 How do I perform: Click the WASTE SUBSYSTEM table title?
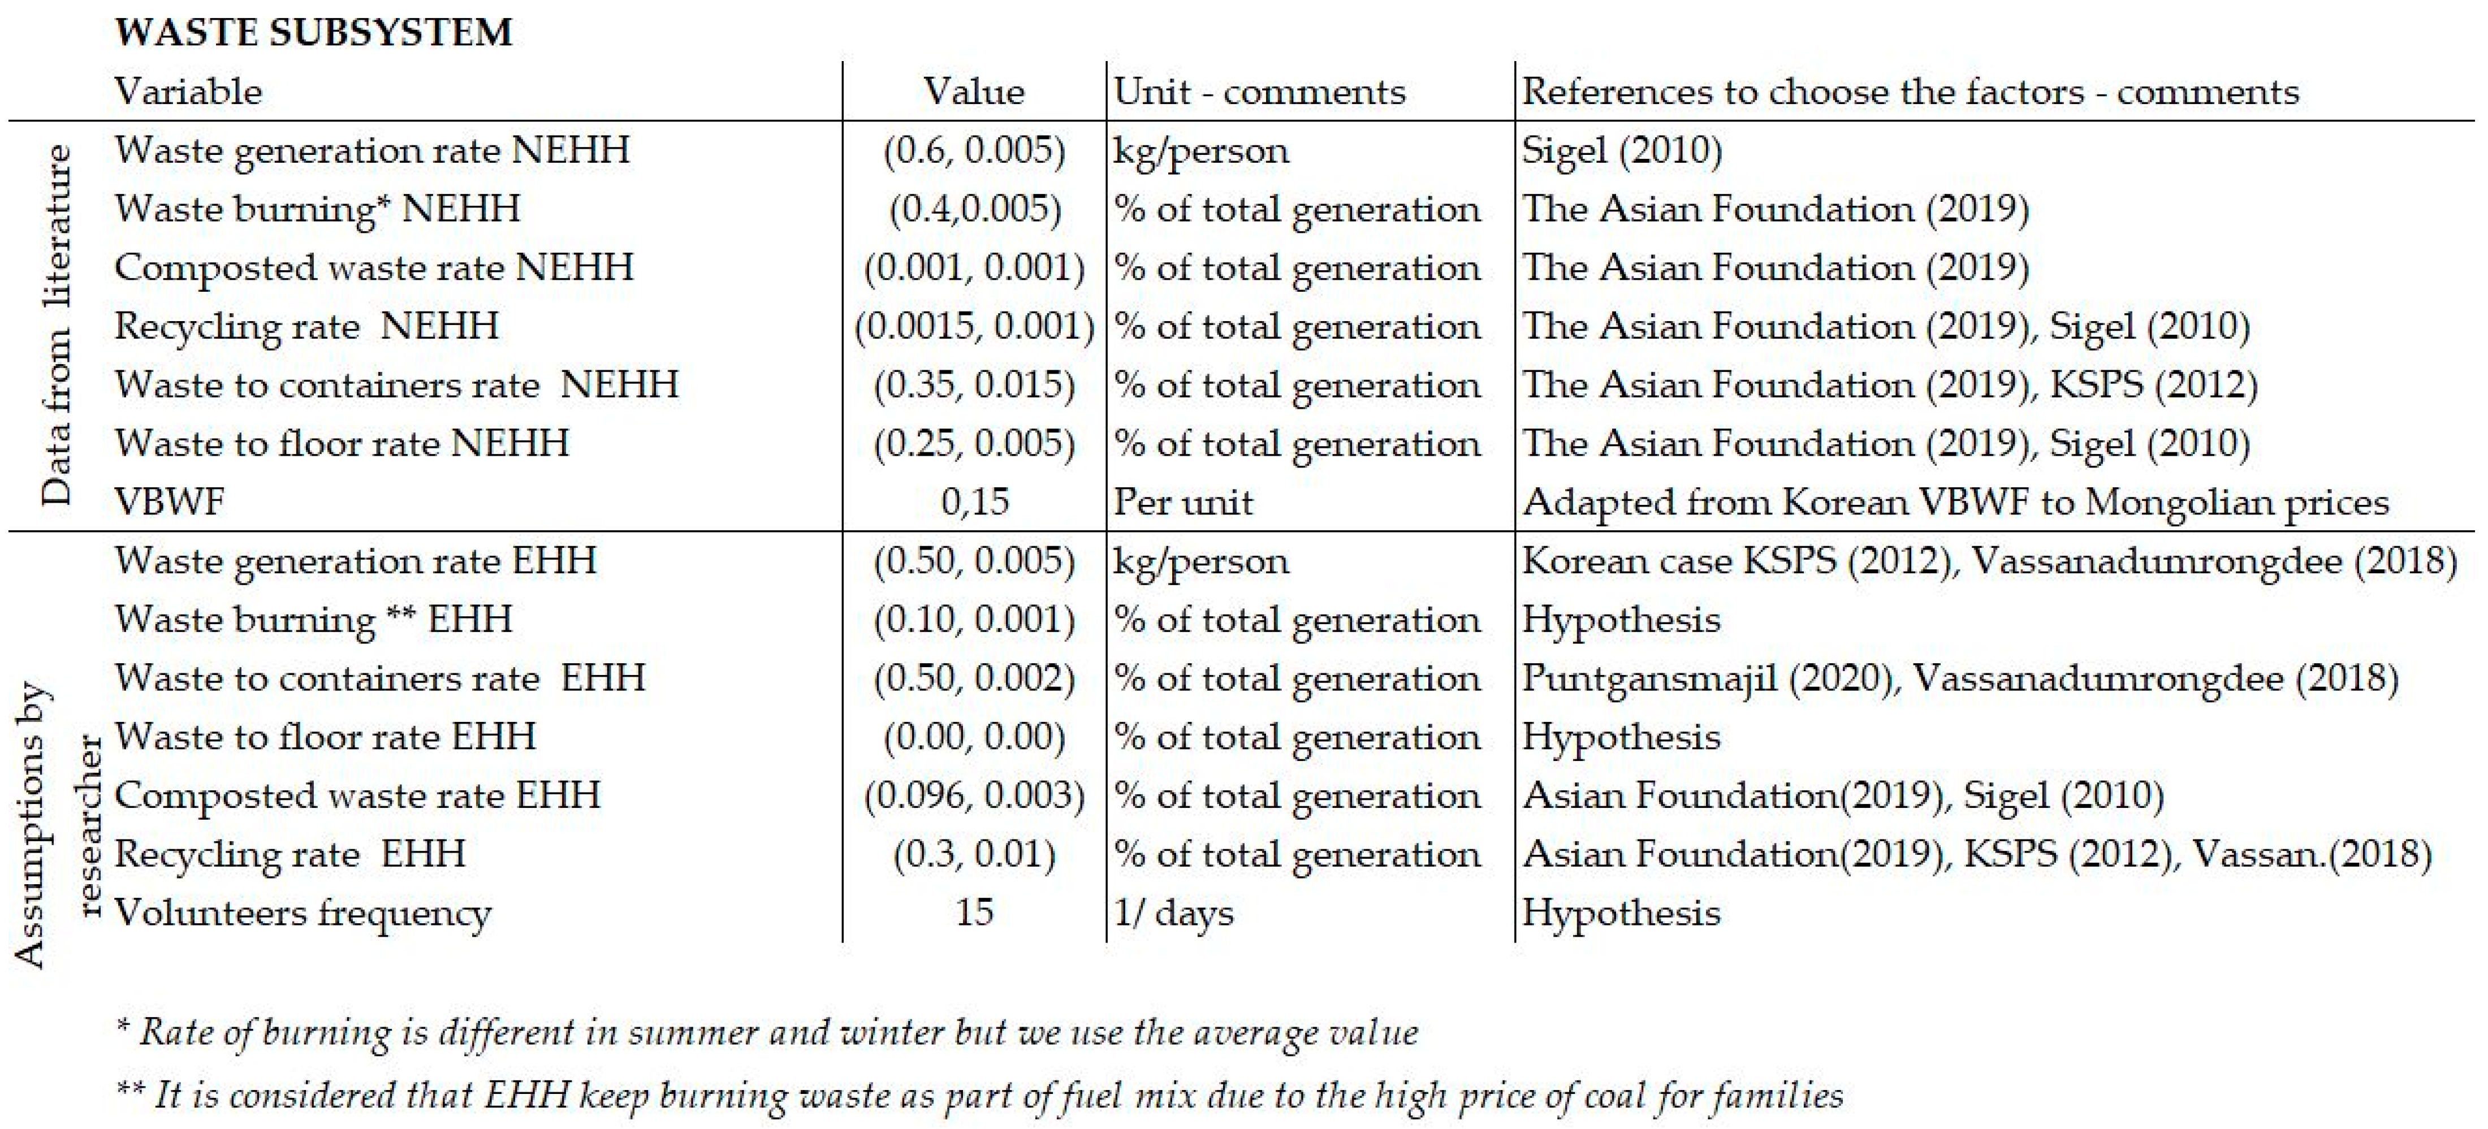(313, 33)
